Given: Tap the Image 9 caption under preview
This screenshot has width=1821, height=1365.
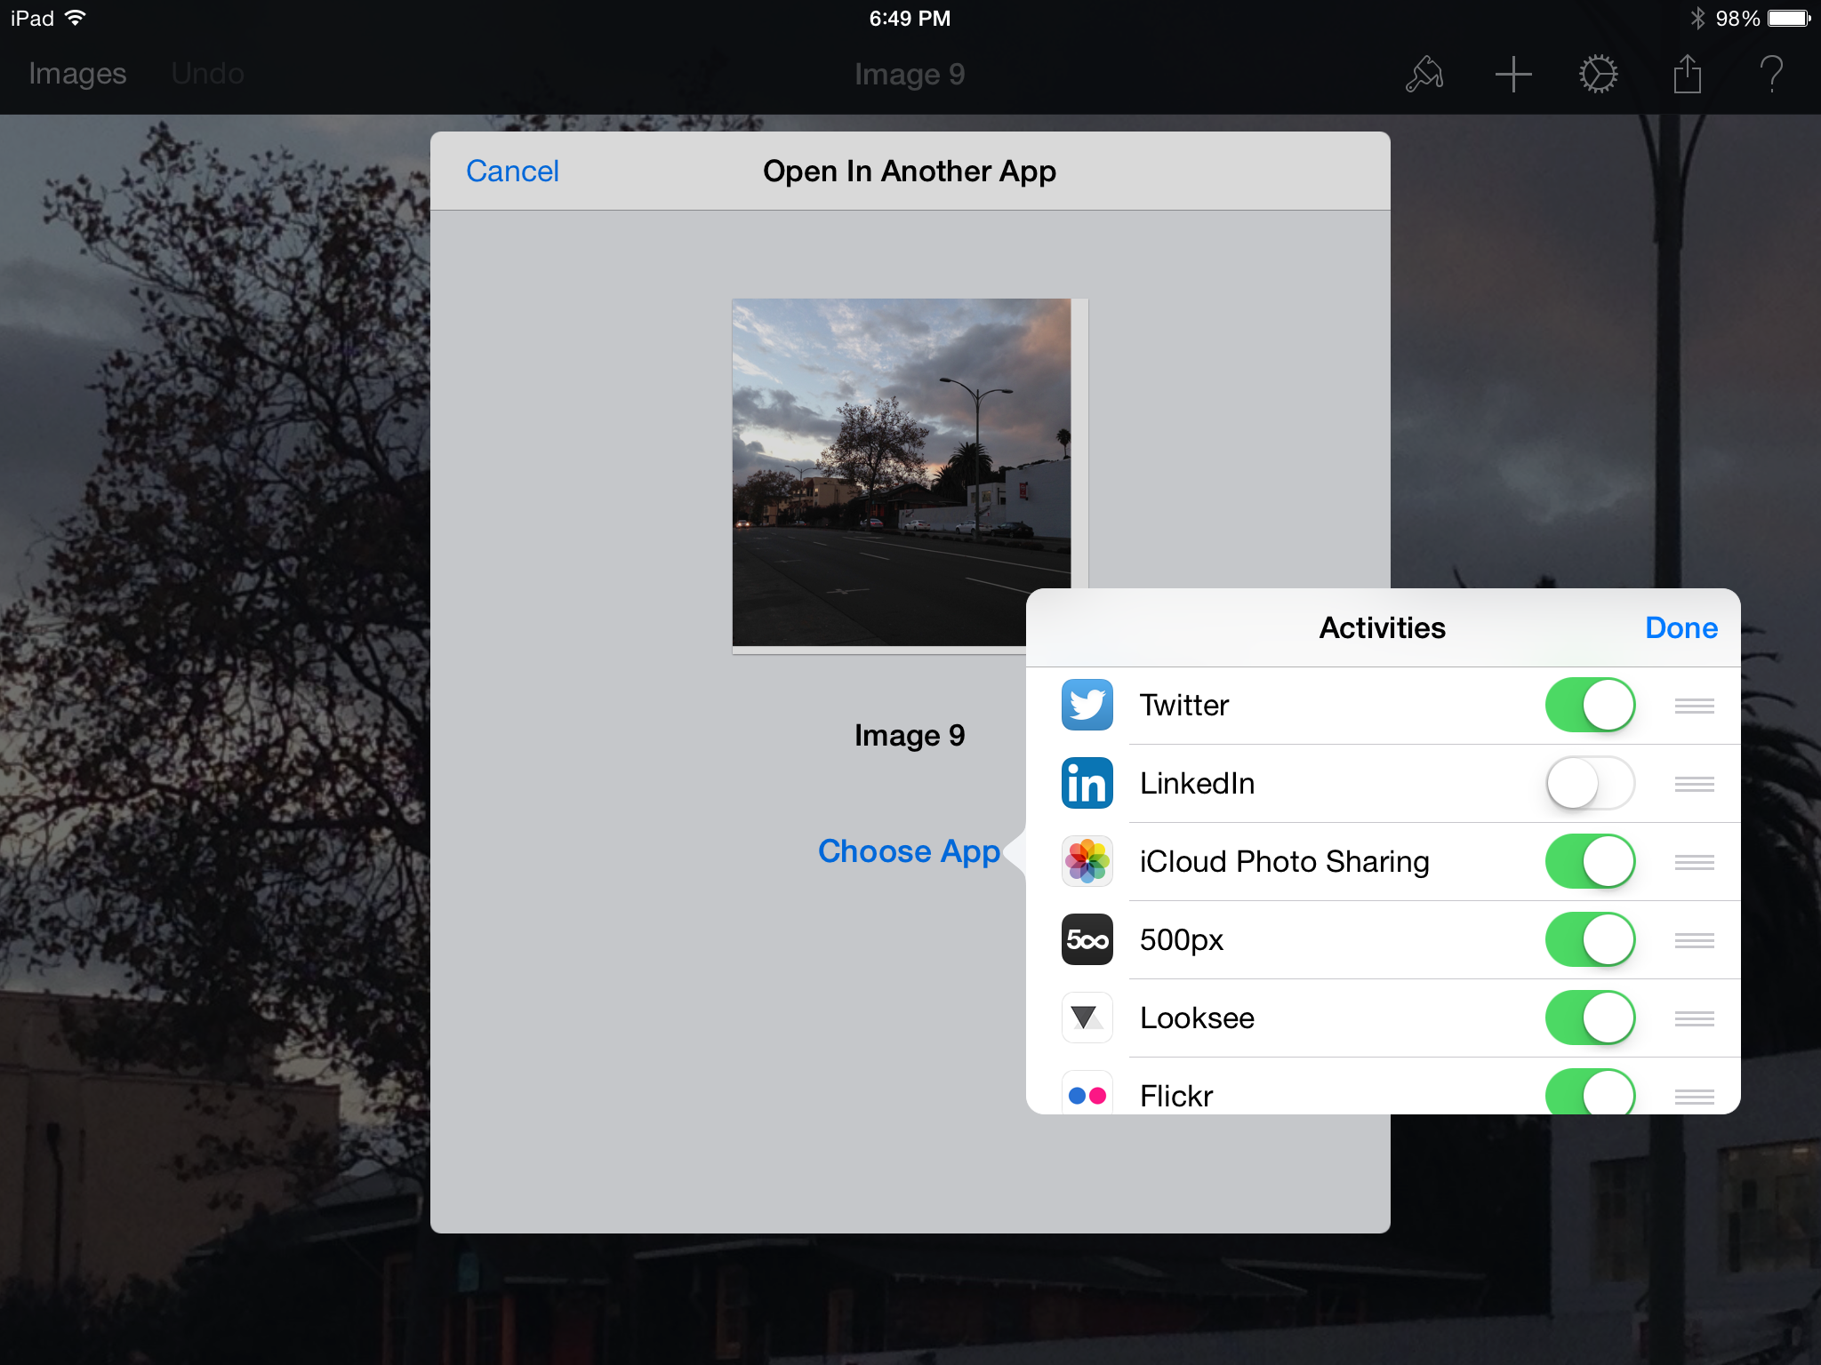Looking at the screenshot, I should pyautogui.click(x=910, y=735).
